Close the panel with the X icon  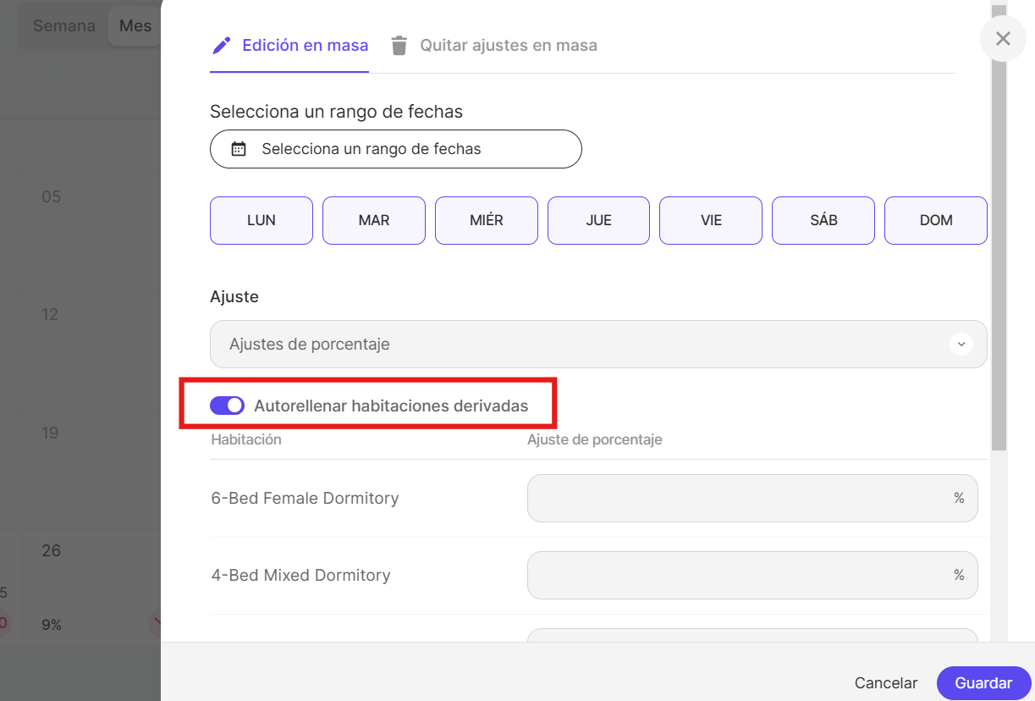point(1003,39)
